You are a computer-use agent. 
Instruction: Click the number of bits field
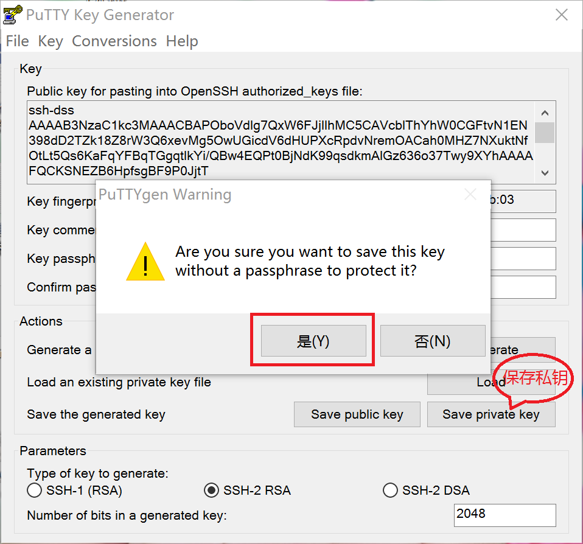(x=504, y=515)
